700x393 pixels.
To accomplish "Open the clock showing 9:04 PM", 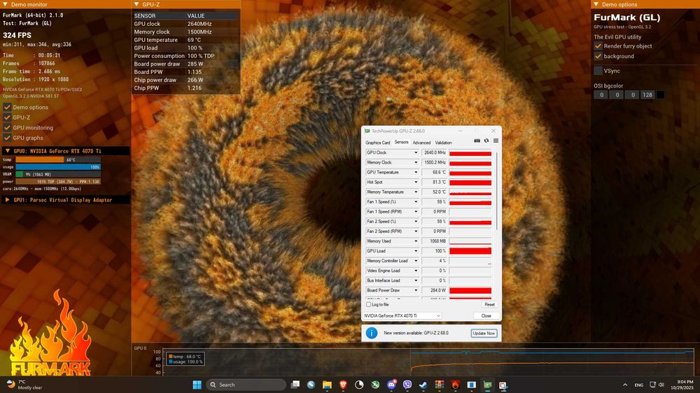I will pyautogui.click(x=682, y=385).
